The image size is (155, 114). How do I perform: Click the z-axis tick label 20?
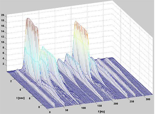2,15
